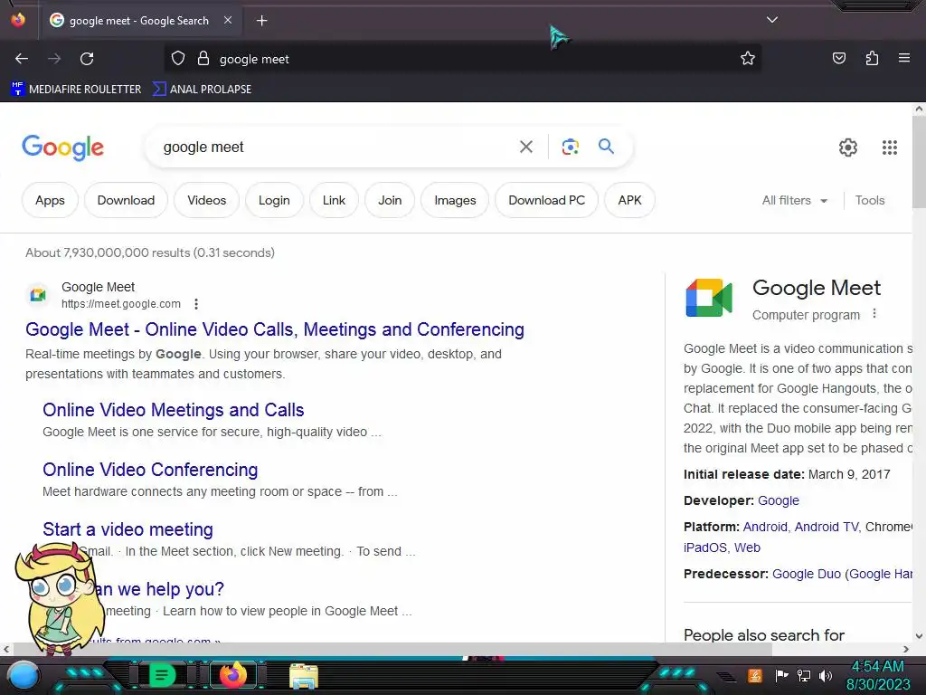
Task: Open the search Tools button
Action: 869,200
